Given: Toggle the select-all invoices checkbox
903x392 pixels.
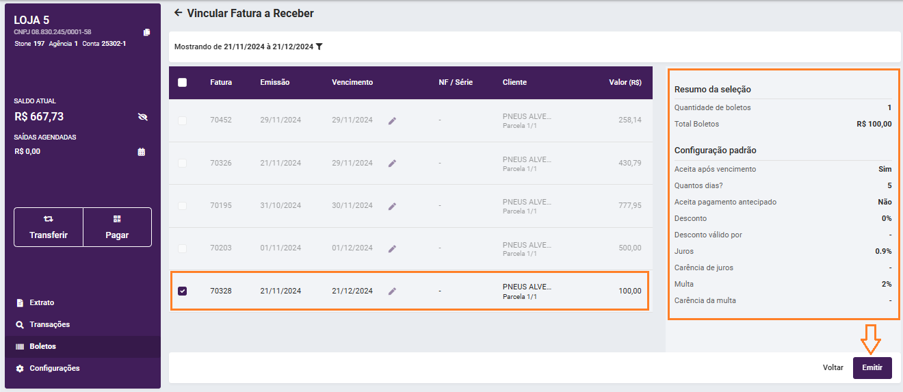Looking at the screenshot, I should point(183,83).
